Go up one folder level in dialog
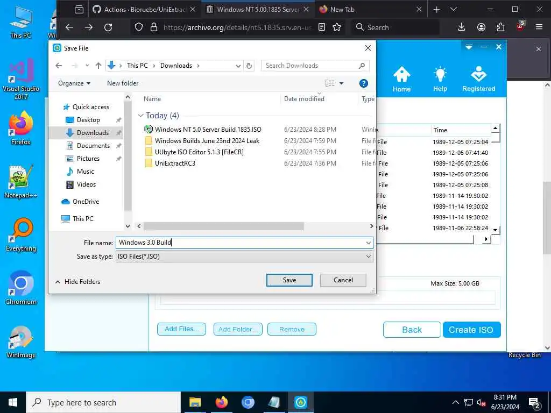 98,65
